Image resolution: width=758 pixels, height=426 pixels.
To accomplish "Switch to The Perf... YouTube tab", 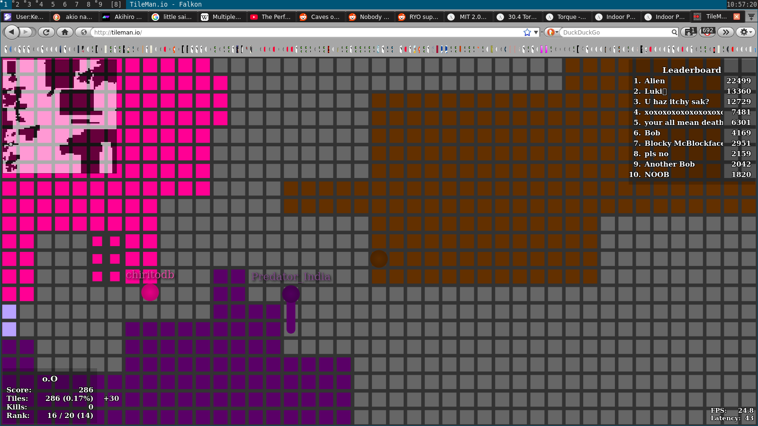I will (271, 17).
